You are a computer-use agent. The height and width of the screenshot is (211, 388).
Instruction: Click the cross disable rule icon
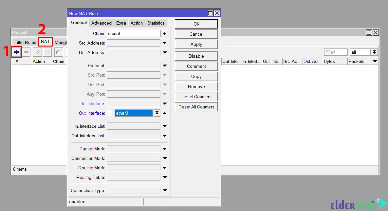click(47, 52)
